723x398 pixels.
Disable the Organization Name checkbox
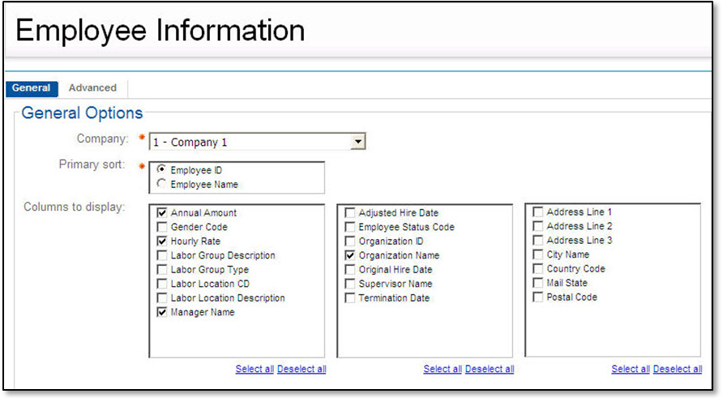point(350,255)
